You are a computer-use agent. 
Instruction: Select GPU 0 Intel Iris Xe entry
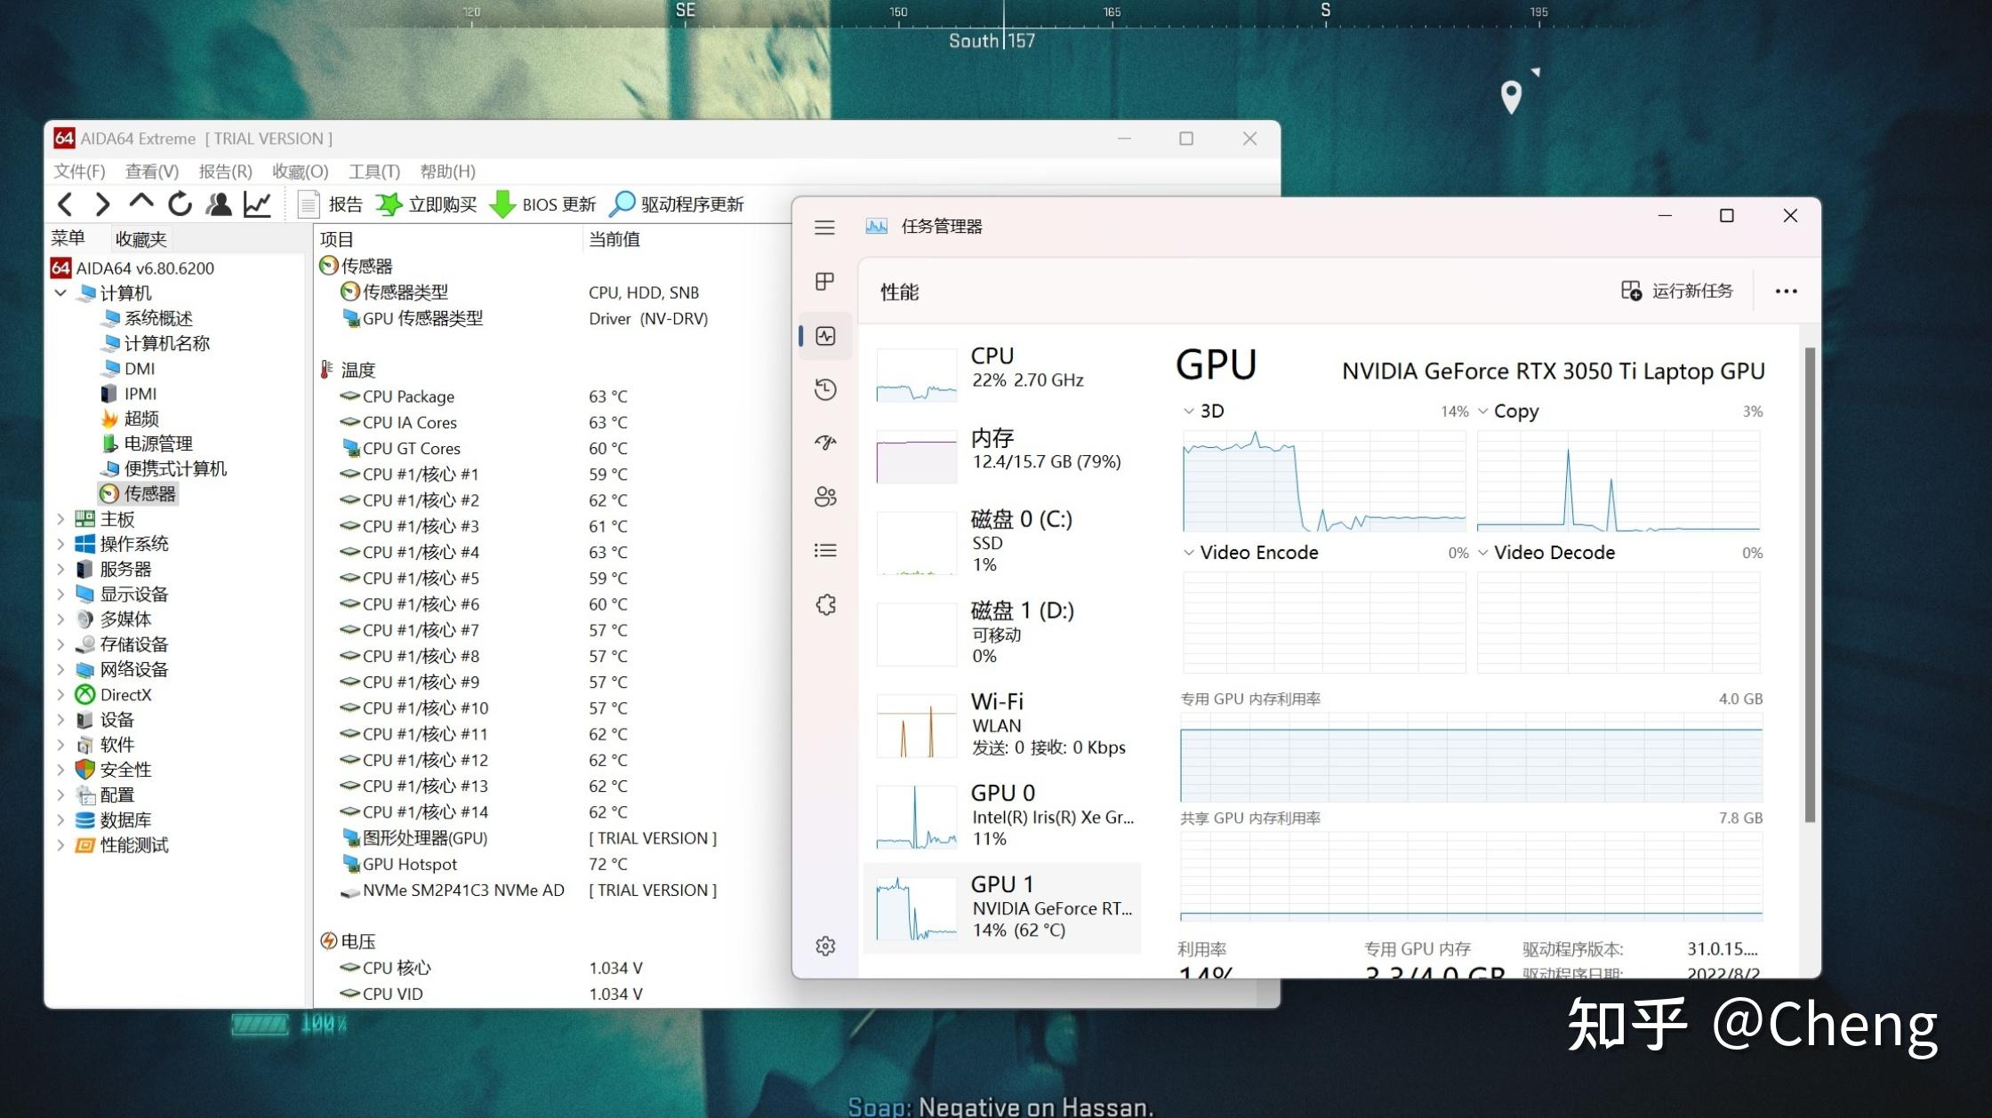pos(1002,816)
